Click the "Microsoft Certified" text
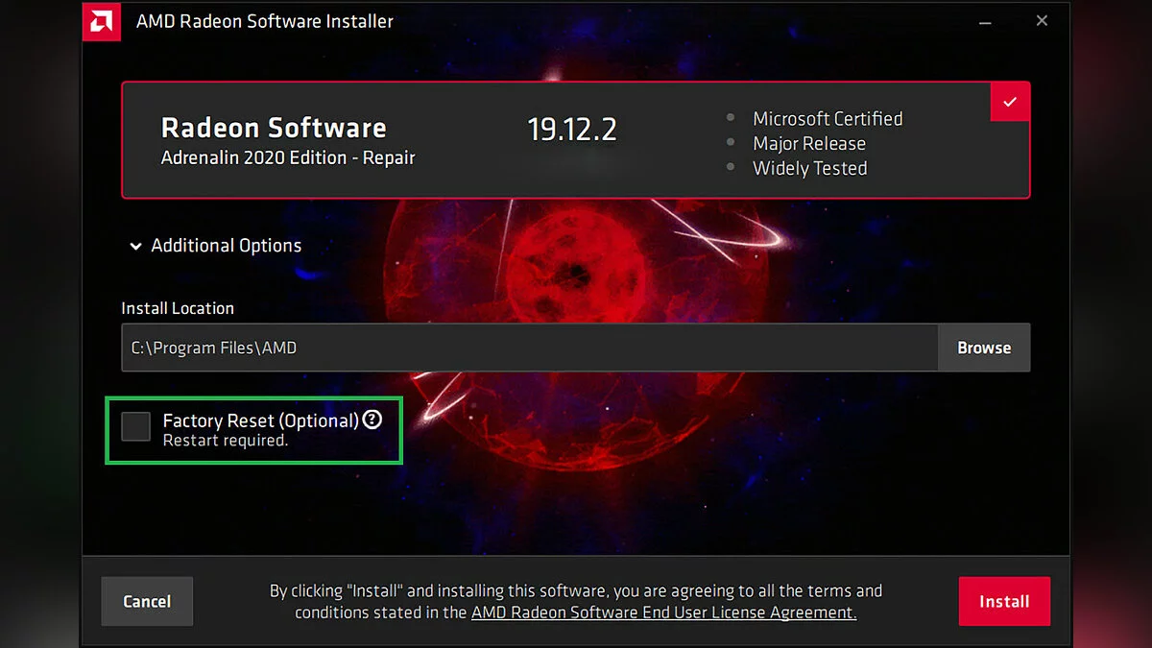 828,119
